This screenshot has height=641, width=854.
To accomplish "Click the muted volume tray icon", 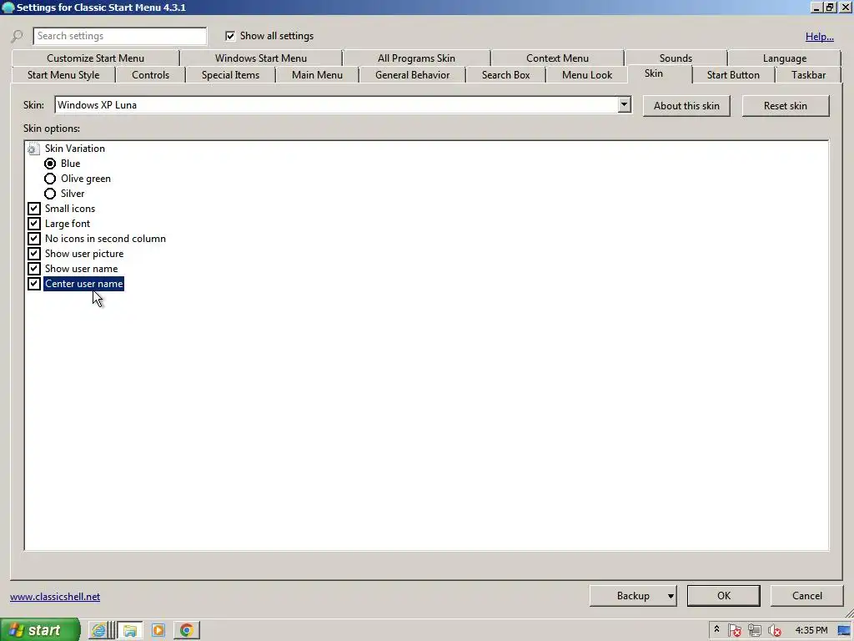I will click(x=775, y=630).
